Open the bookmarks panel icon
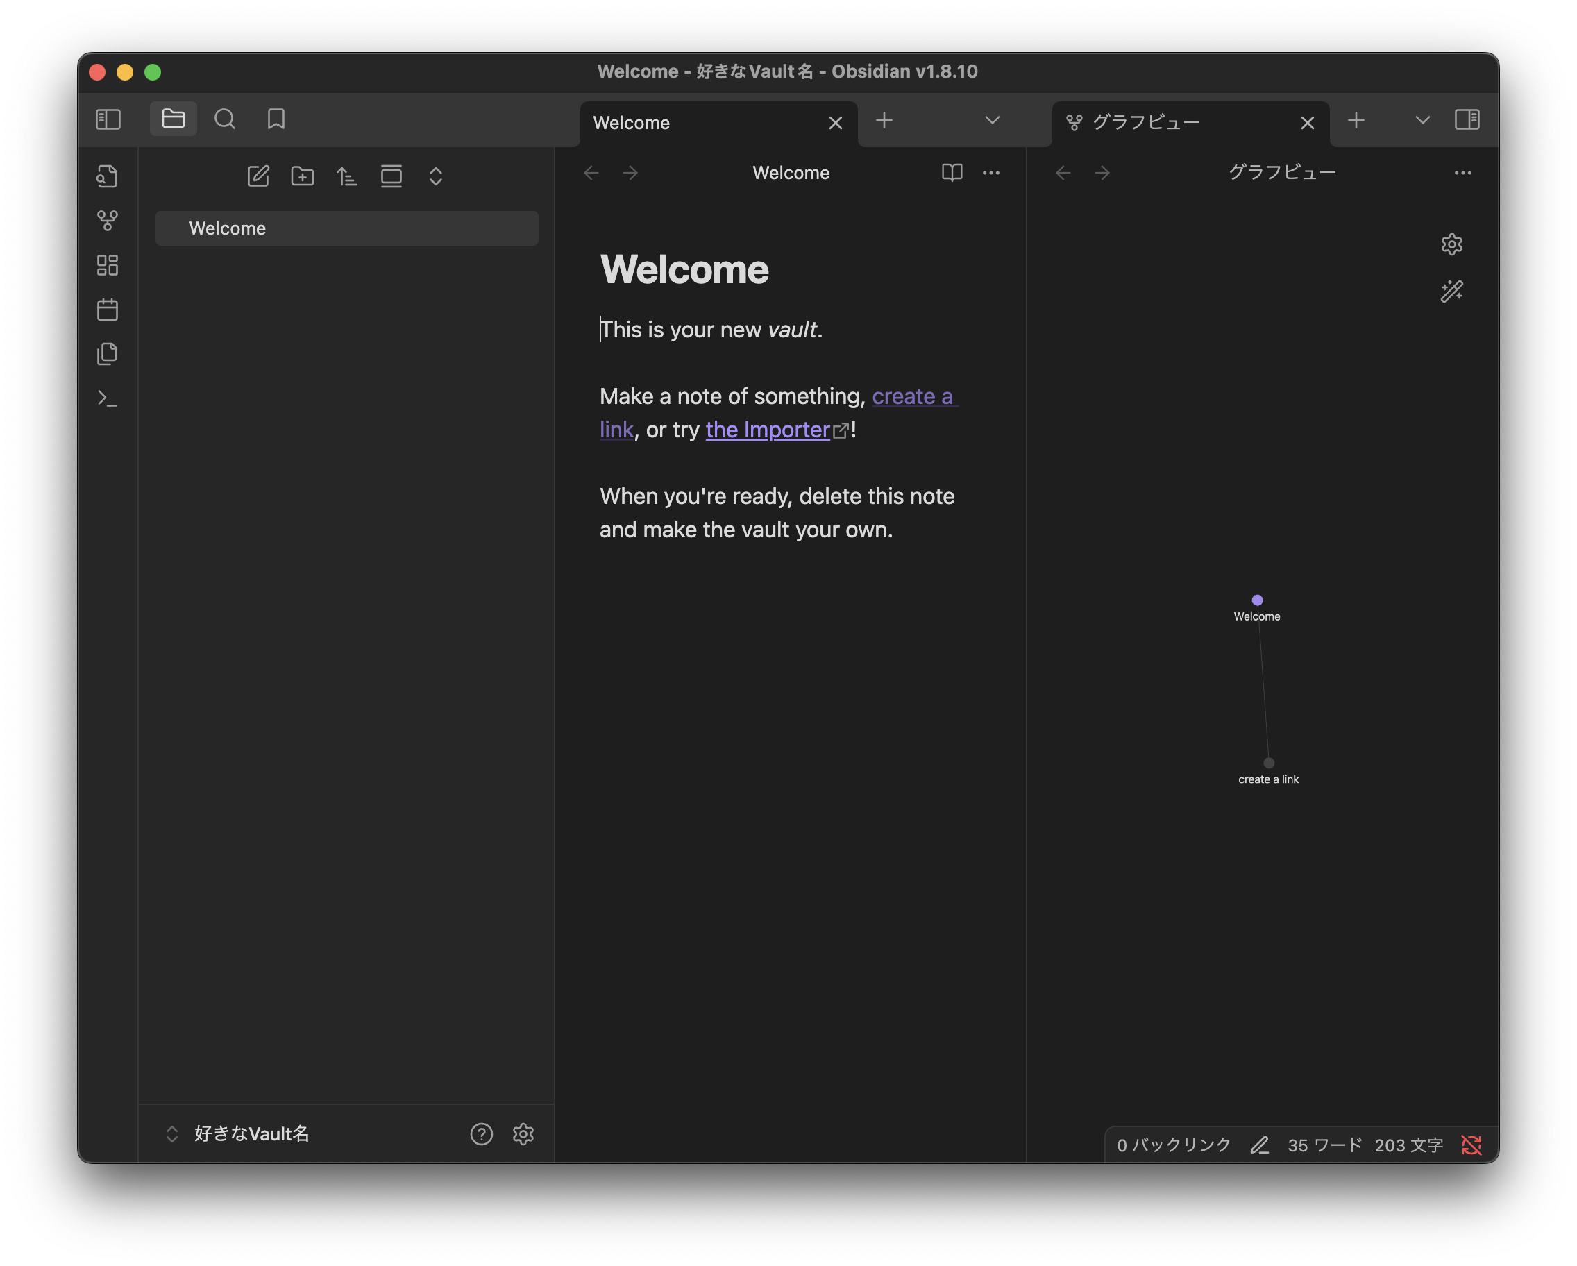This screenshot has height=1266, width=1577. [276, 119]
